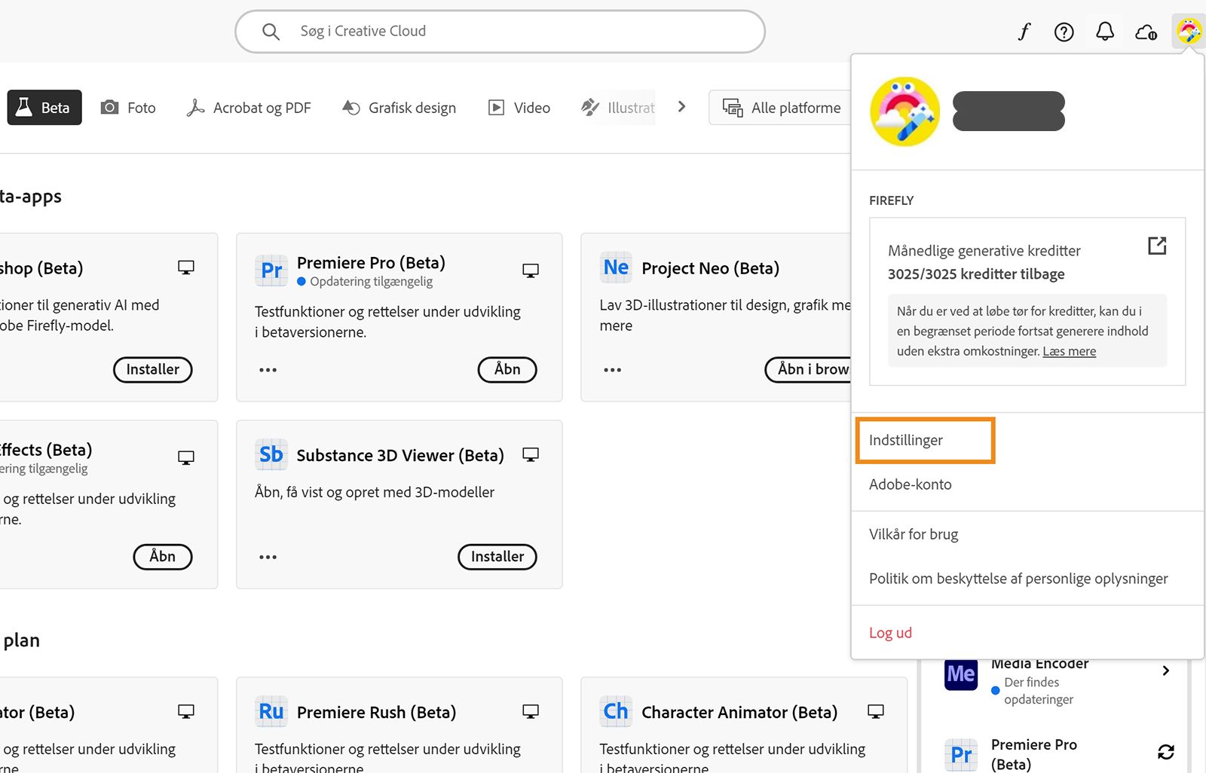1206x773 pixels.
Task: Click Log ud to sign out
Action: pos(890,633)
